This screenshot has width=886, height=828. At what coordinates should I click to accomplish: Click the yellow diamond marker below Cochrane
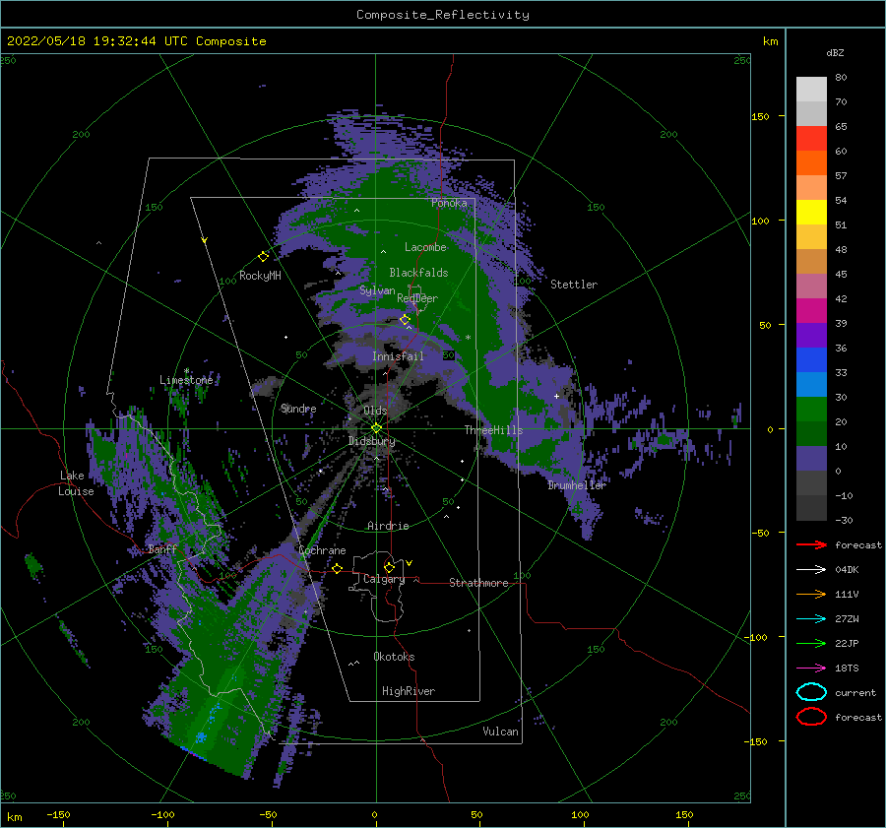tap(338, 569)
